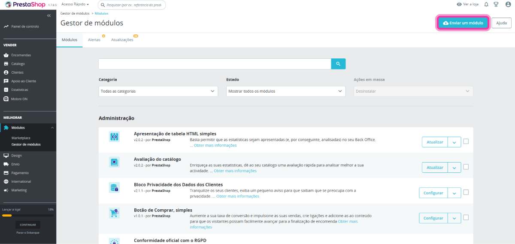This screenshot has width=515, height=244.
Task: Expand actions arrow for Apresentação de tabela HTML
Action: [454, 142]
